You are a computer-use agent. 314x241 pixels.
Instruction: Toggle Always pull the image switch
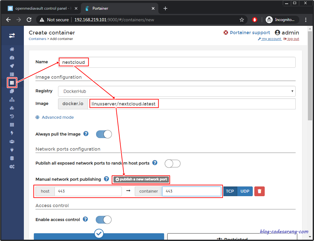tap(104, 134)
